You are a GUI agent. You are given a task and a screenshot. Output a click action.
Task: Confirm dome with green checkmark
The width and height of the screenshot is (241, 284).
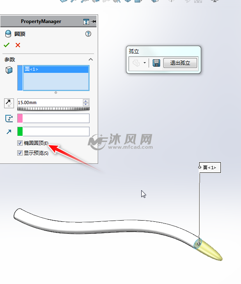(x=7, y=45)
